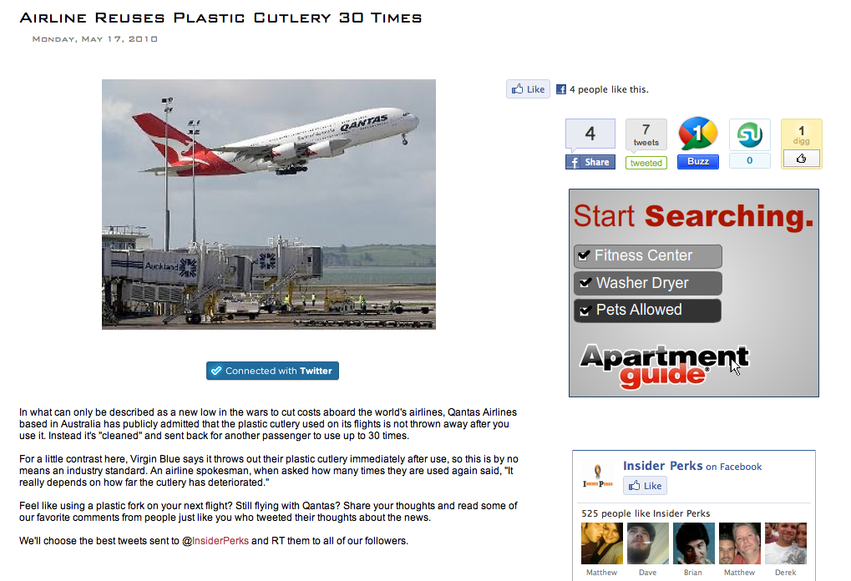
Task: Click the digg thumbs-up icon
Action: pyautogui.click(x=801, y=159)
